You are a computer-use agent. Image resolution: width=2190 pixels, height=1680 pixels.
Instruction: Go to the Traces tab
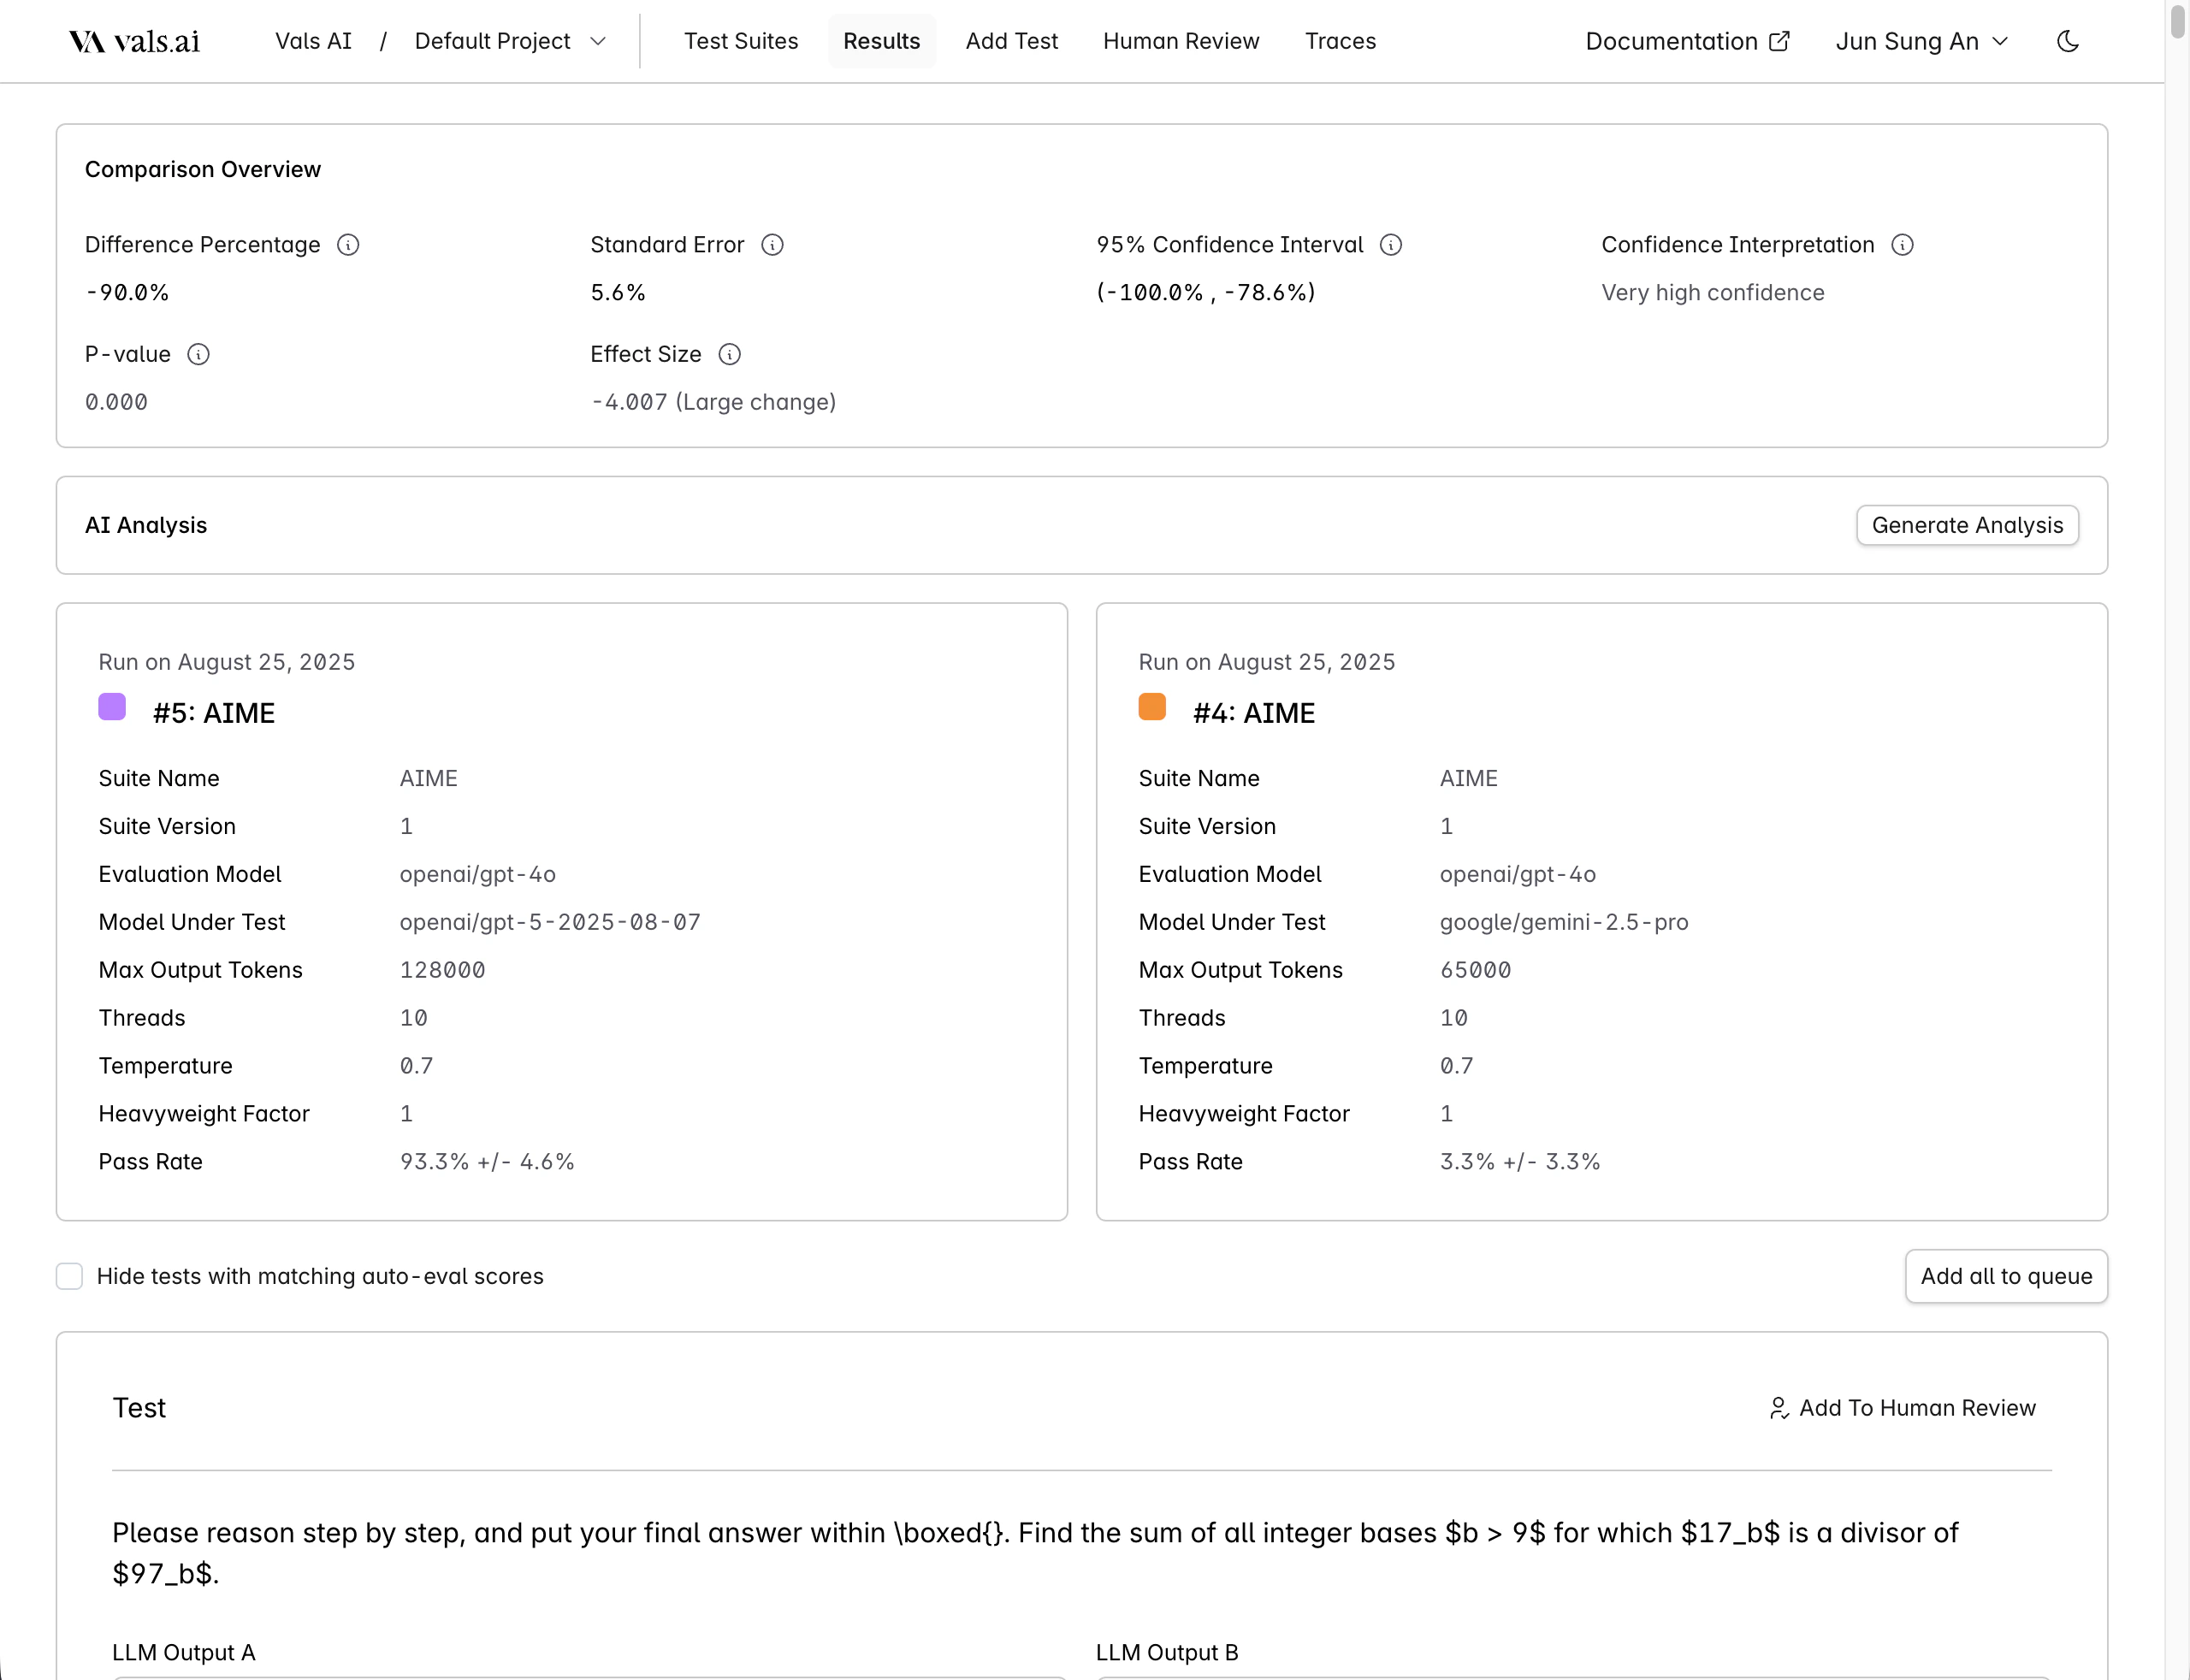[1340, 41]
